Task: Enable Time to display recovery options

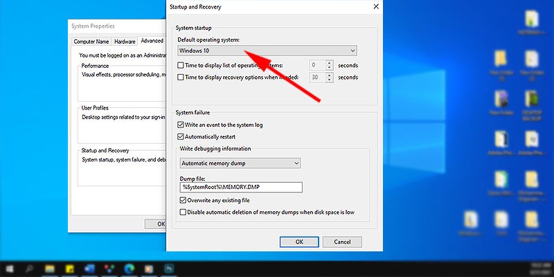Action: 181,78
